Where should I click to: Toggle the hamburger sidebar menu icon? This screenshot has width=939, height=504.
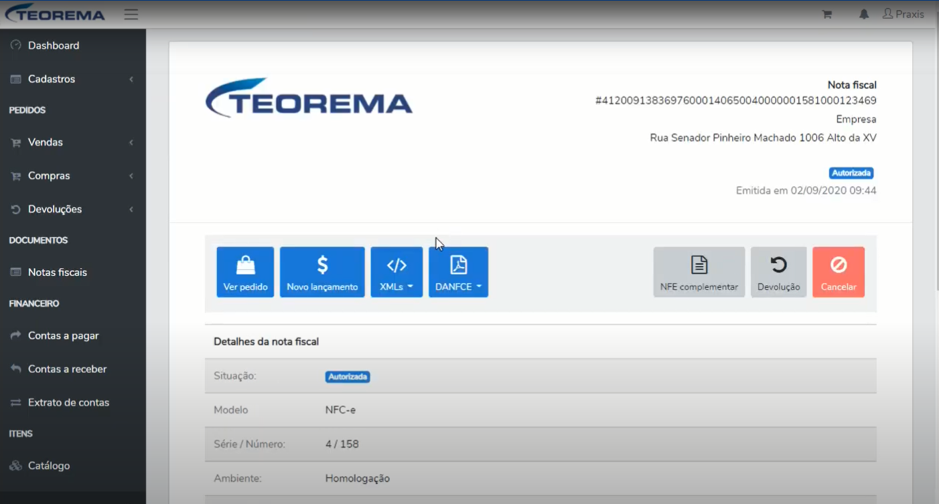point(131,14)
